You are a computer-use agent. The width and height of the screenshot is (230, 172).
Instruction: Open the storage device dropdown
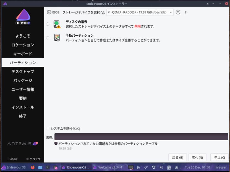140,12
